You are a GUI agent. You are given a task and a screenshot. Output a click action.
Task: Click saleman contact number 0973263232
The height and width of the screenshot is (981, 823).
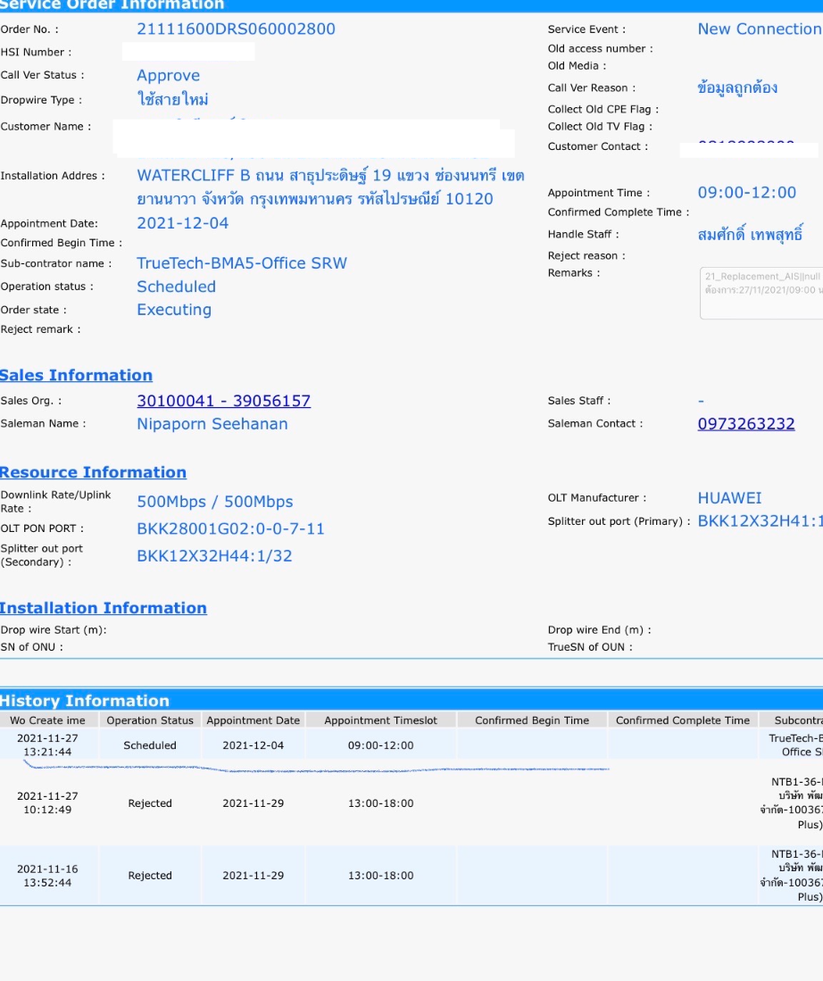coord(746,424)
